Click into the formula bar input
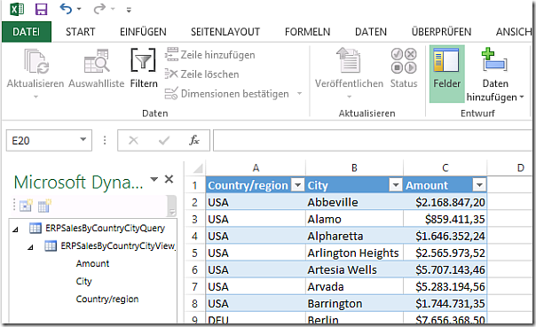This screenshot has height=327, width=536. click(373, 140)
